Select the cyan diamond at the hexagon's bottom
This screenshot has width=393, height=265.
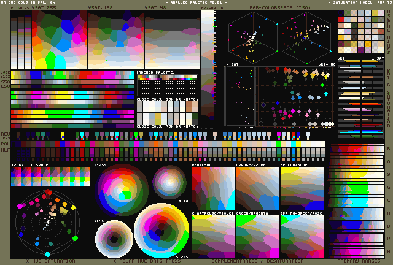pos(47,254)
